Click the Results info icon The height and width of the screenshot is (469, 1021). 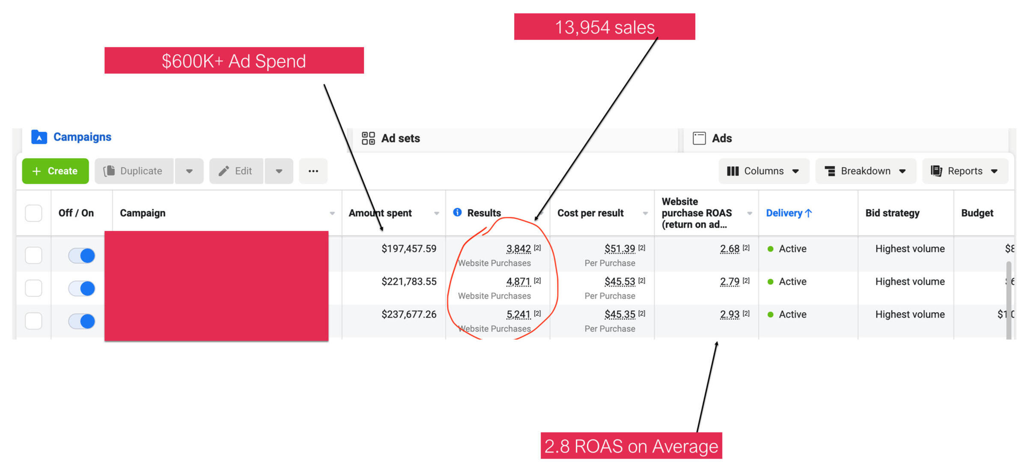click(457, 212)
